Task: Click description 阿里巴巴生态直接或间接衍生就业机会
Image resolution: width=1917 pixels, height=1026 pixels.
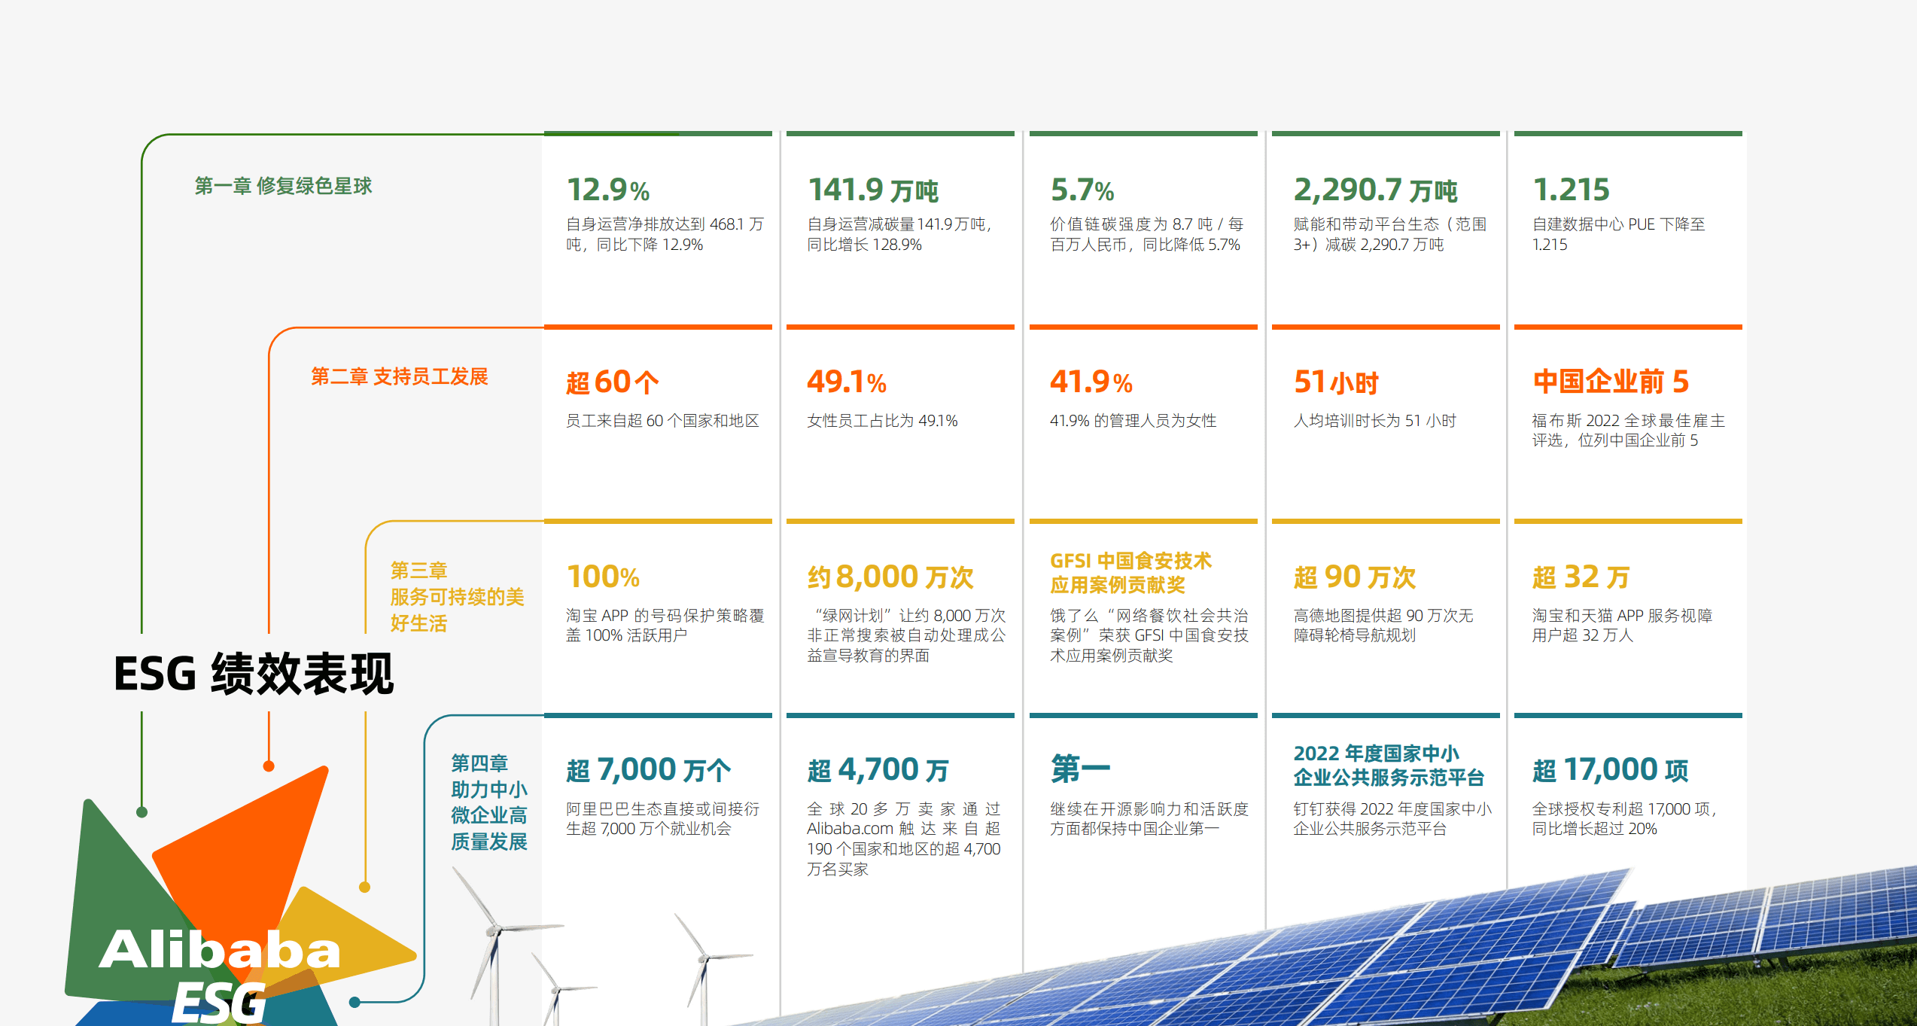Action: click(x=663, y=818)
